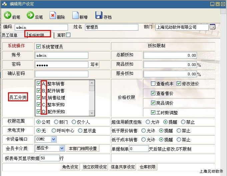Image resolution: width=227 pixels, height=176 pixels.
Task: Switch to the 系统权限 tab
Action: pyautogui.click(x=37, y=35)
